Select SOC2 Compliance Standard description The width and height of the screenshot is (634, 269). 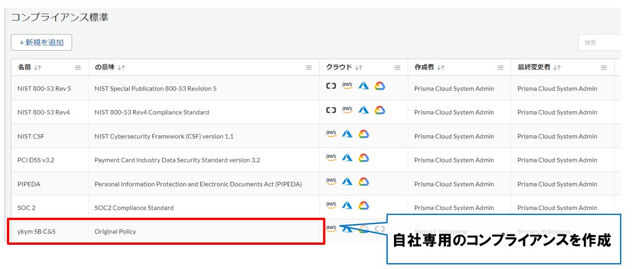tap(134, 207)
